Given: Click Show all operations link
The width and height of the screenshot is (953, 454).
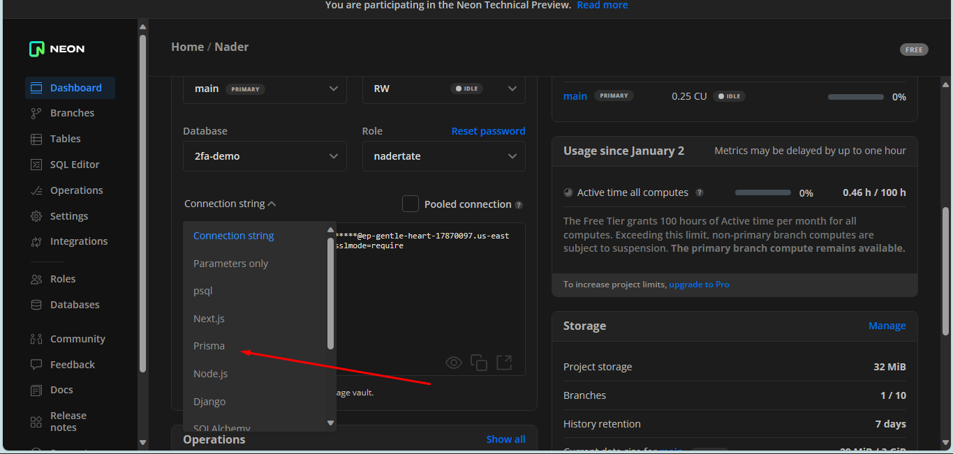Looking at the screenshot, I should click(505, 439).
